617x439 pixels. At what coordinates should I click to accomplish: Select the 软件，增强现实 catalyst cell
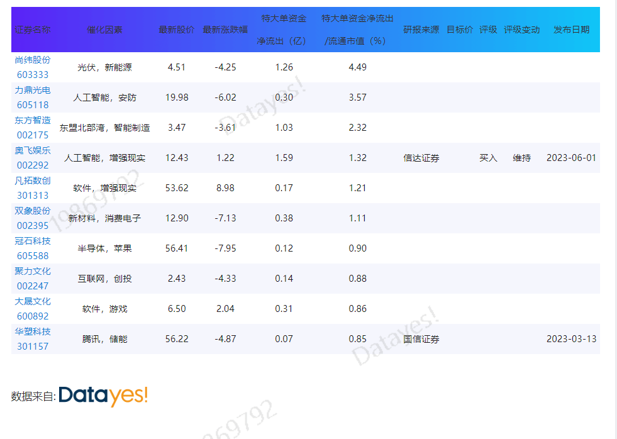(x=104, y=188)
